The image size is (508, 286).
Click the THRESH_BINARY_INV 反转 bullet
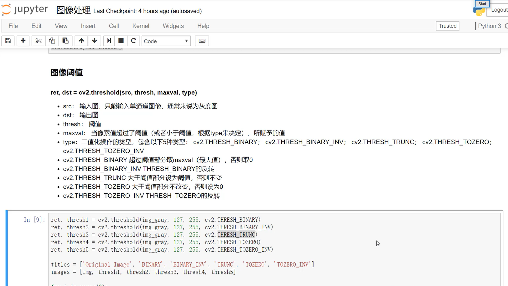(139, 169)
